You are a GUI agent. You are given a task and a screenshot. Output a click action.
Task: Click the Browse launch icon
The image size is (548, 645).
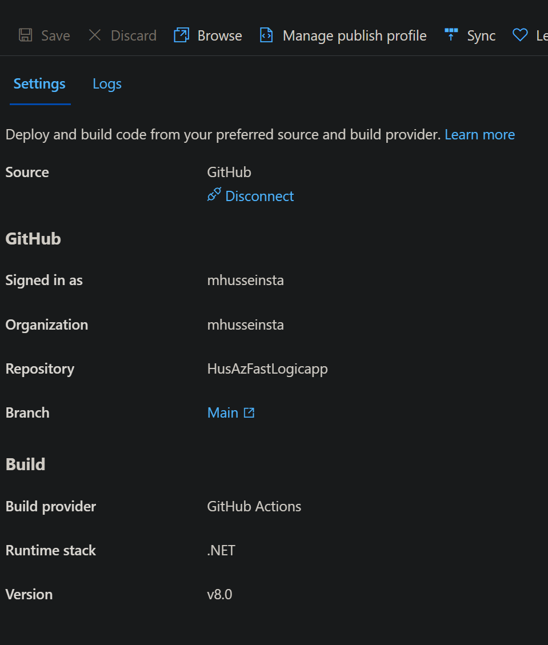click(181, 35)
